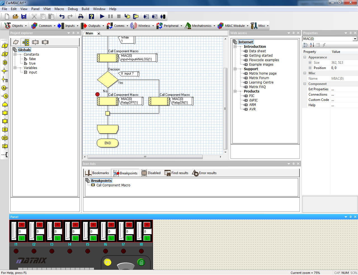This screenshot has height=275, width=358.
Task: Open the Build menu
Action: coord(85,9)
